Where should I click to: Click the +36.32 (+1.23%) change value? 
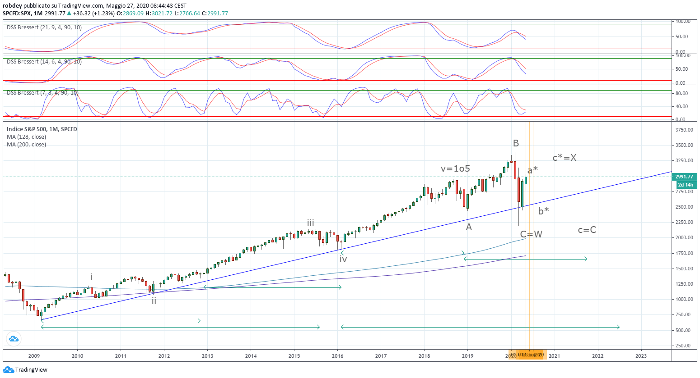(x=93, y=14)
